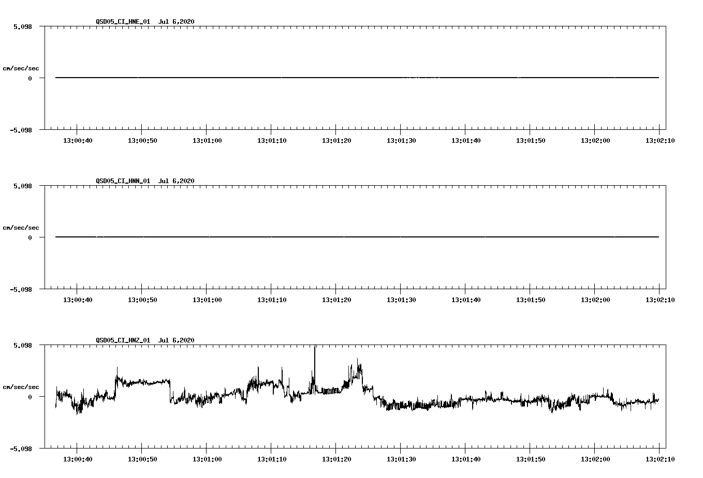Click the QSD05_CI_HNE_01 Jul 6,2020 title
Viewport: 703px width, 478px height.
click(x=145, y=21)
